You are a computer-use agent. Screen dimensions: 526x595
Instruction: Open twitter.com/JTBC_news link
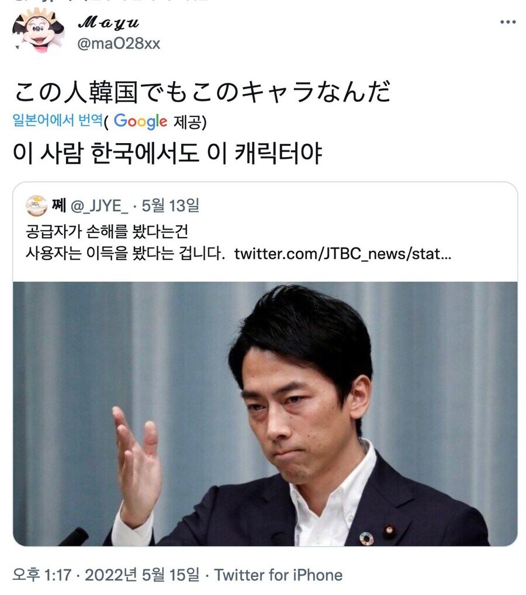pos(342,253)
